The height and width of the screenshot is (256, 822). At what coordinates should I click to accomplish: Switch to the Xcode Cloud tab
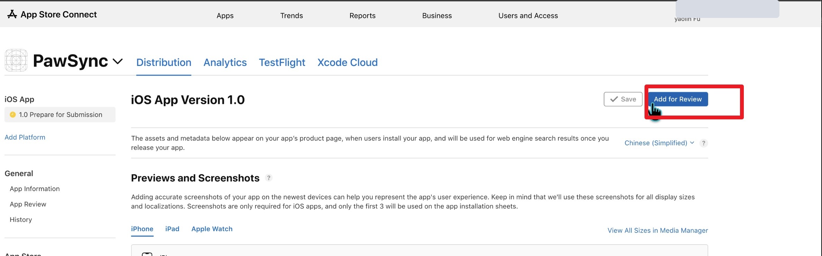(x=347, y=62)
